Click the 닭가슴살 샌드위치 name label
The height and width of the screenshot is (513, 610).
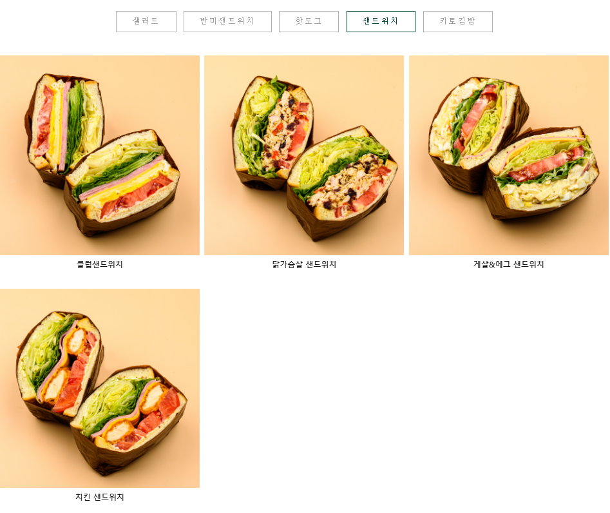point(304,264)
